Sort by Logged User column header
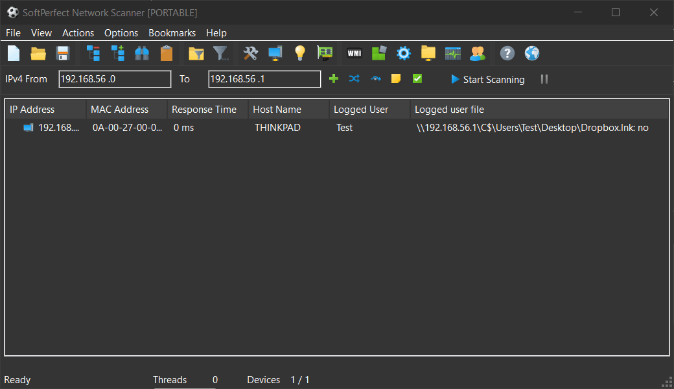674x389 pixels. click(x=369, y=110)
